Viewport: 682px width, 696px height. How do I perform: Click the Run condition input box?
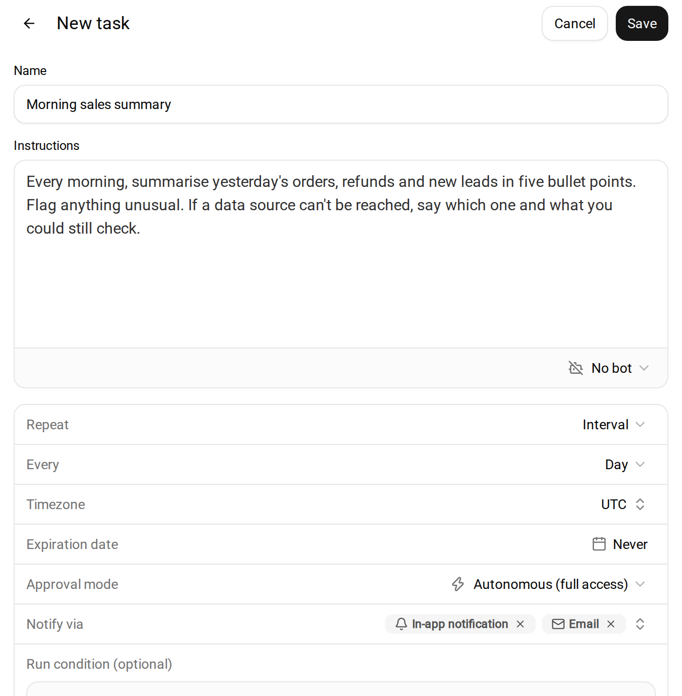(341, 689)
